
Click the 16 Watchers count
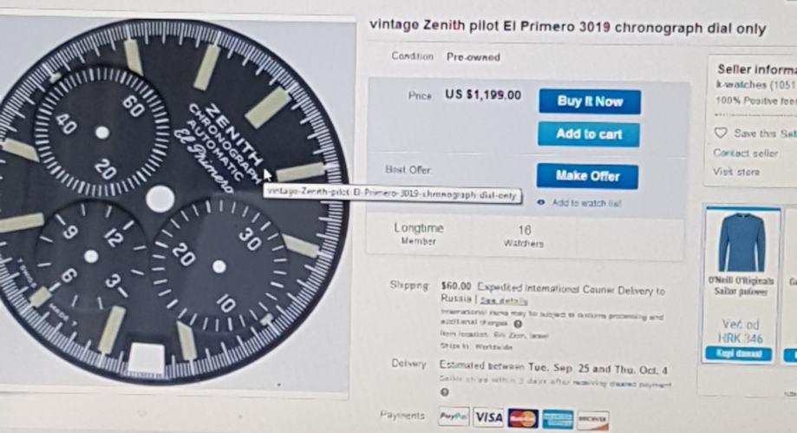click(524, 237)
